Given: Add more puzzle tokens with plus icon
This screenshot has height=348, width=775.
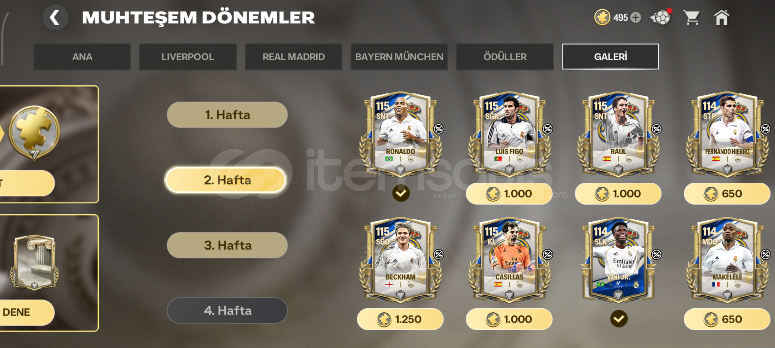Looking at the screenshot, I should tap(636, 17).
